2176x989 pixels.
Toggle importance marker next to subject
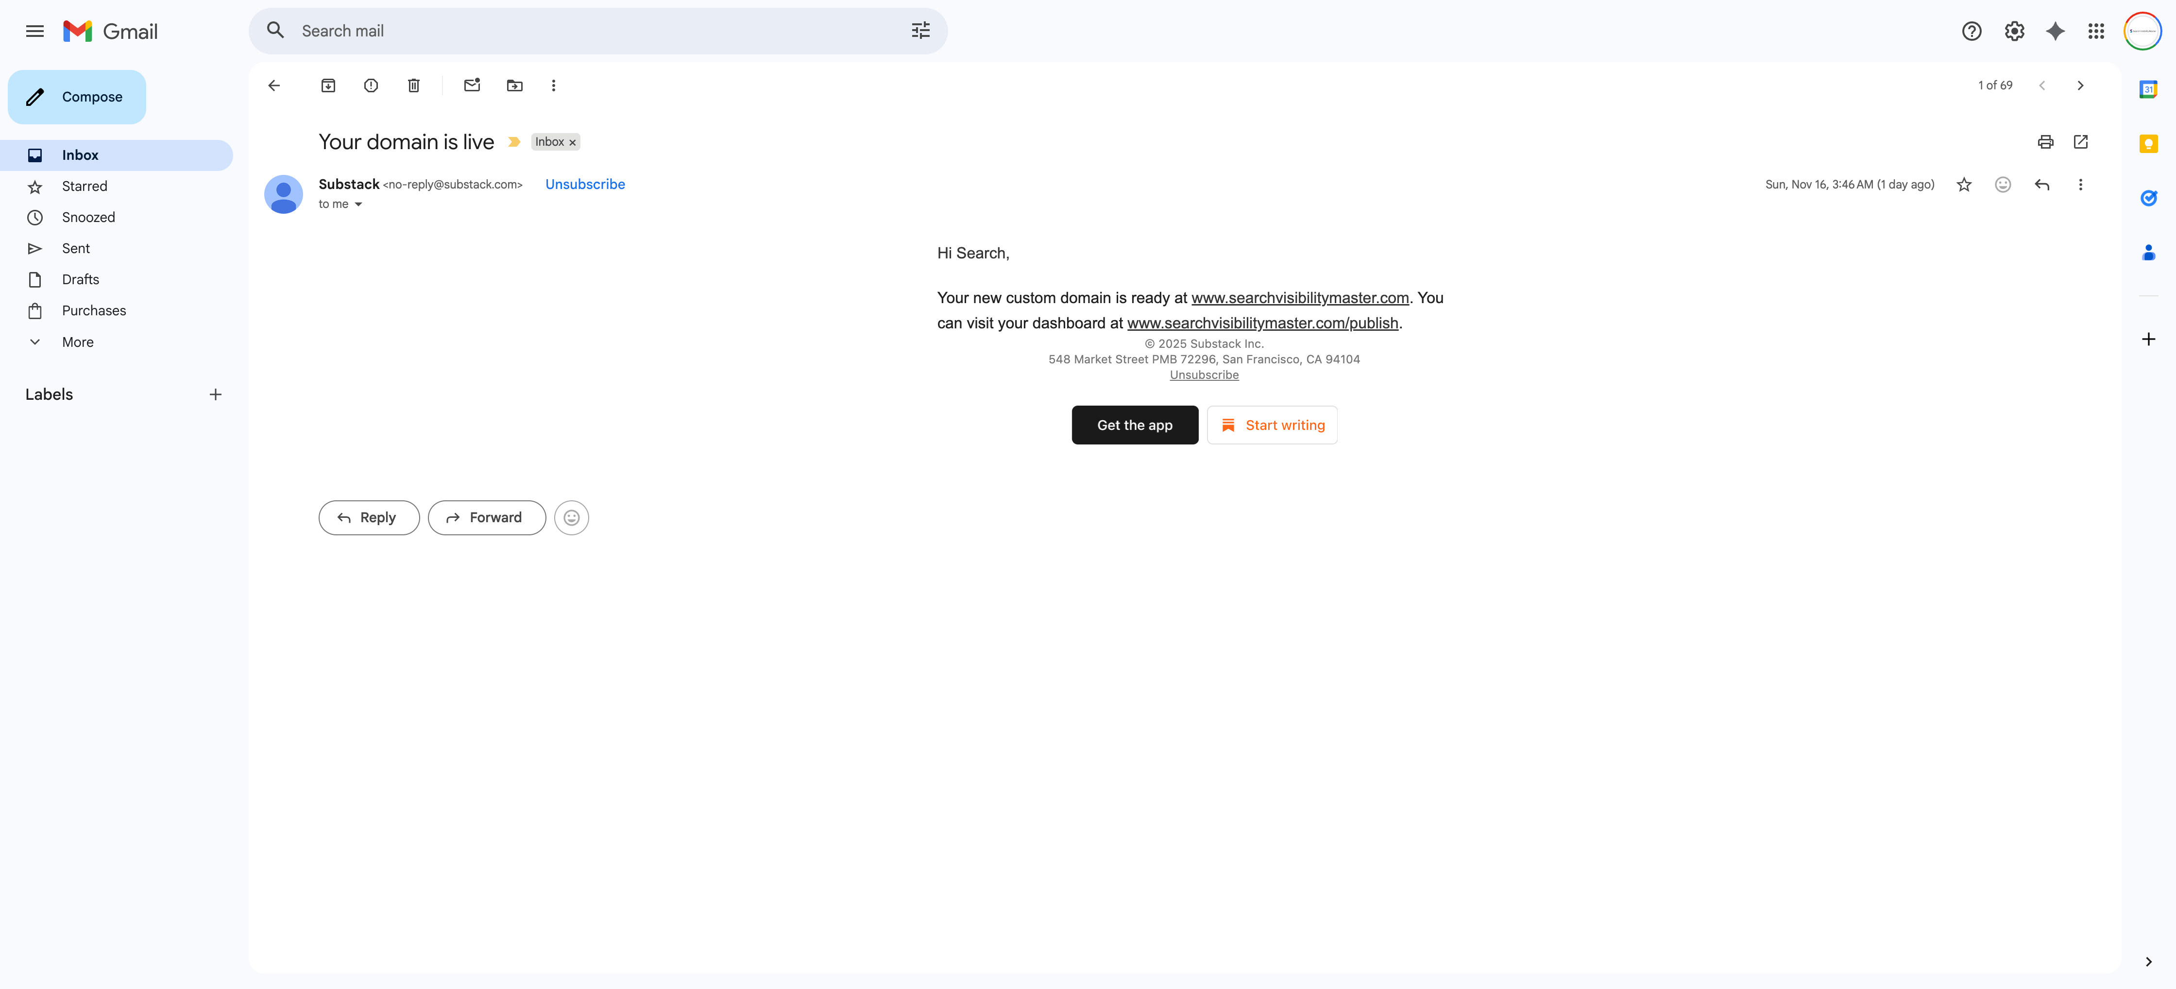click(513, 142)
